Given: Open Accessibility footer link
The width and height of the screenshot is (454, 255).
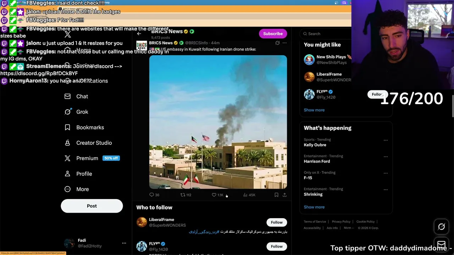Looking at the screenshot, I should click(x=312, y=228).
